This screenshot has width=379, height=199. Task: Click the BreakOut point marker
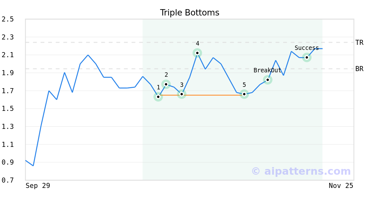[x=268, y=80]
